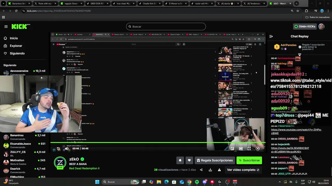Mute the video player volume
This screenshot has width=332, height=186.
pos(67,149)
